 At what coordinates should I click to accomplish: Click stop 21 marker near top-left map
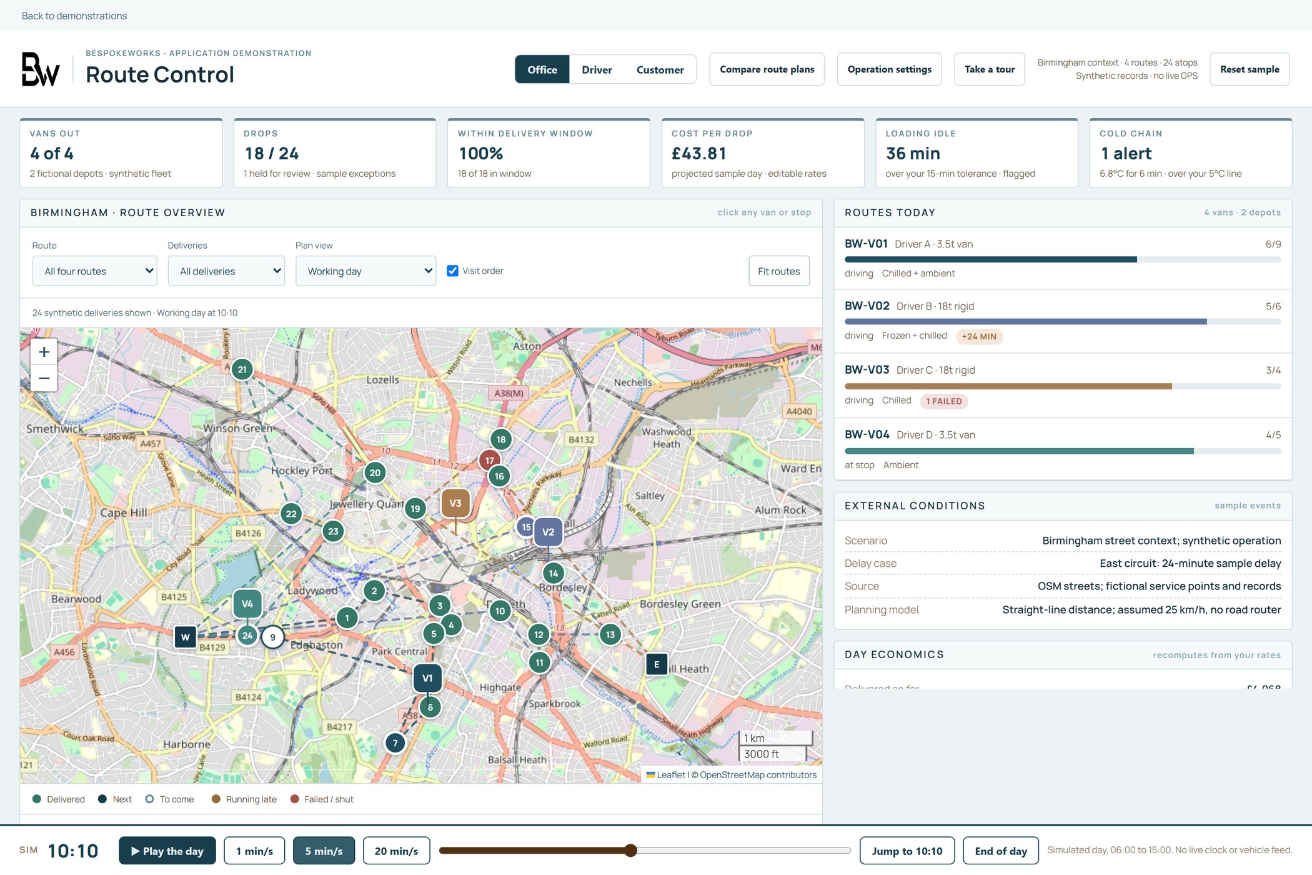coord(242,369)
